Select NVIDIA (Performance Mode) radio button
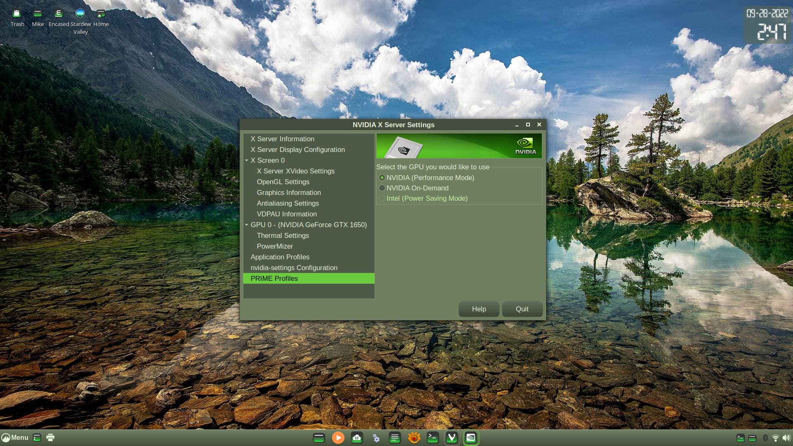793x446 pixels. click(427, 178)
